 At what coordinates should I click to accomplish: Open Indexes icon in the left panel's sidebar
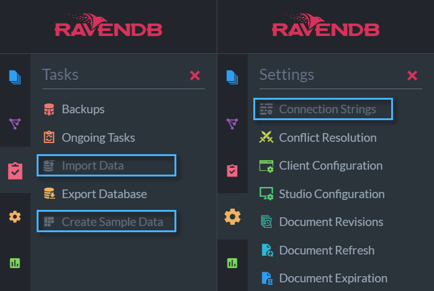point(15,123)
